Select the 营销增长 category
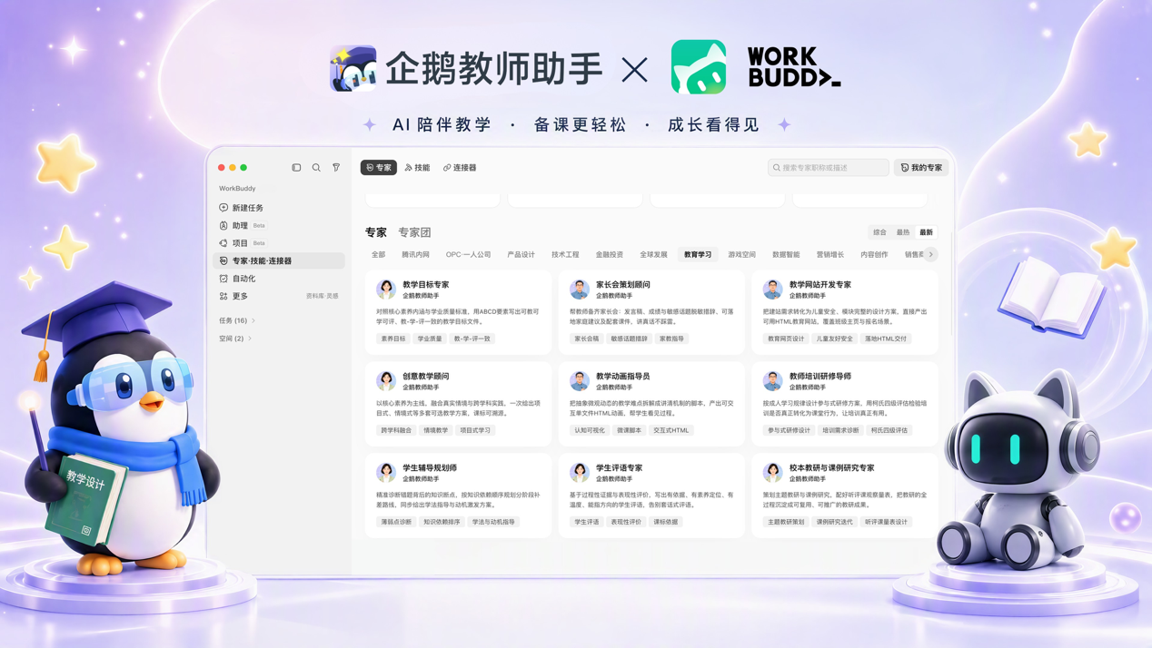This screenshot has height=648, width=1152. (x=830, y=255)
